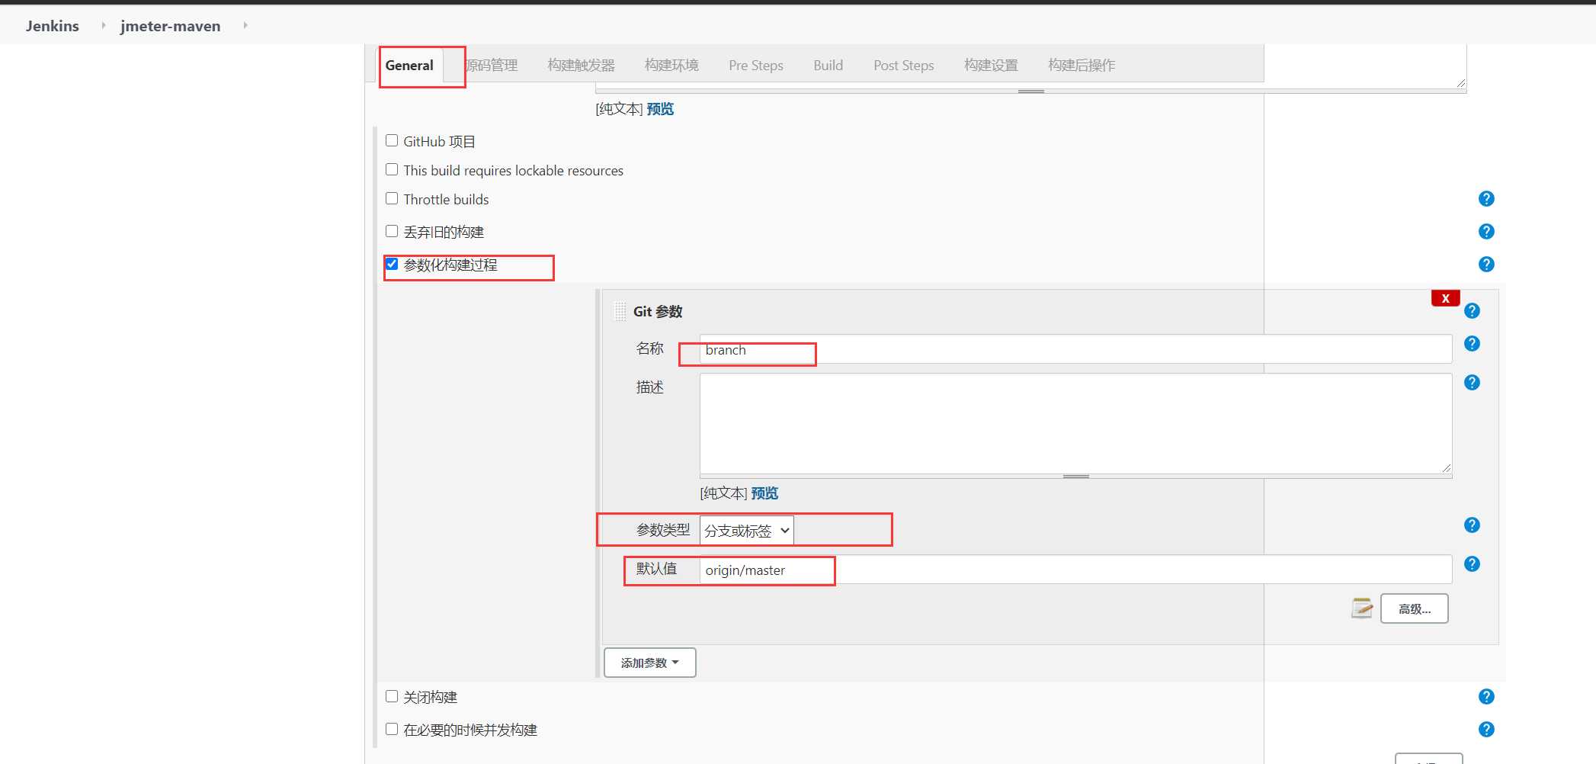Image resolution: width=1596 pixels, height=764 pixels.
Task: Grab the Git 参数 drag handle
Action: pos(620,311)
